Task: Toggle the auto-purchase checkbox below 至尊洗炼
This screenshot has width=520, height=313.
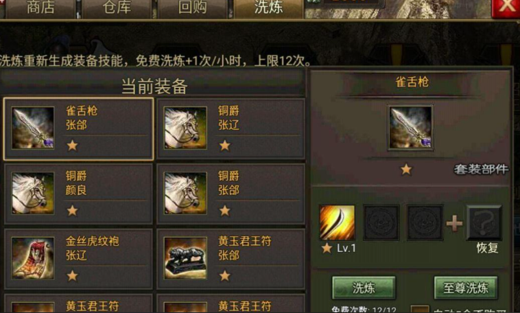Action: [x=420, y=309]
